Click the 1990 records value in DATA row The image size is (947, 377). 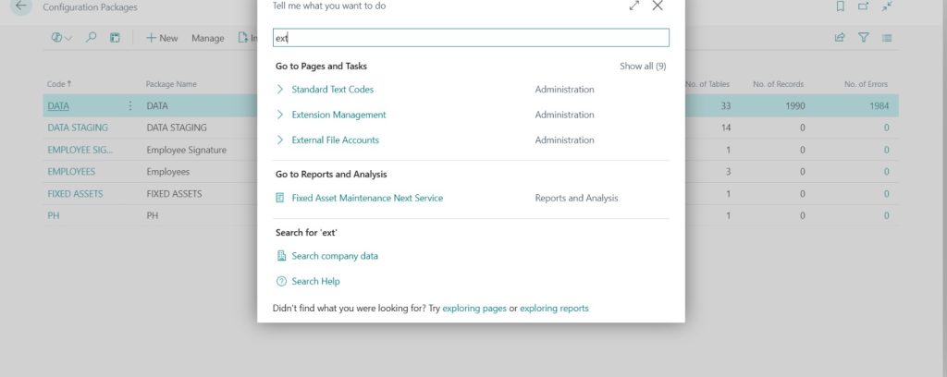click(x=795, y=105)
